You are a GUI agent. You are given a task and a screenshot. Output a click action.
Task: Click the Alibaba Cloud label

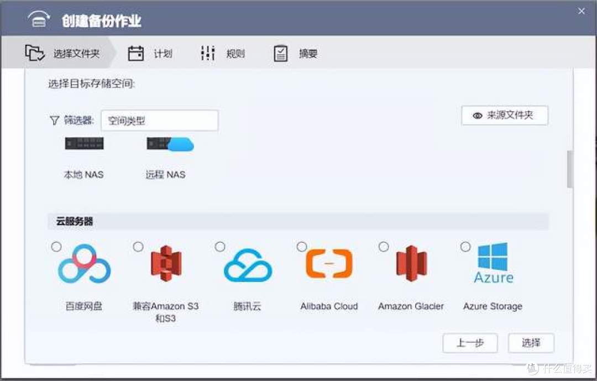329,306
